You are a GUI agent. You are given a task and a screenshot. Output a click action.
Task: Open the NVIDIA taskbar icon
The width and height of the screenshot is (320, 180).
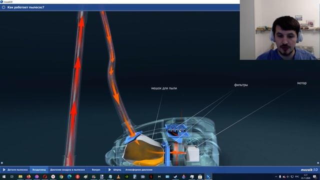(126, 176)
